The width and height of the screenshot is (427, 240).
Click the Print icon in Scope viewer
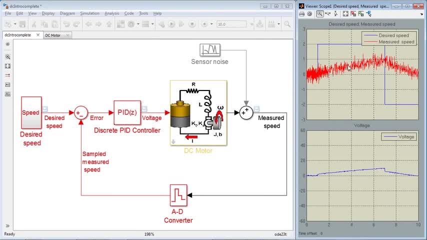point(301,14)
